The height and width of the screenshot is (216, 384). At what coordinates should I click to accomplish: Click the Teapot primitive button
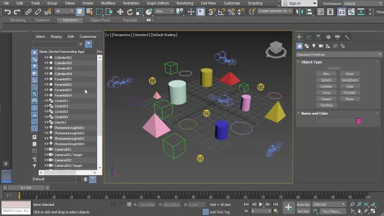(x=326, y=99)
